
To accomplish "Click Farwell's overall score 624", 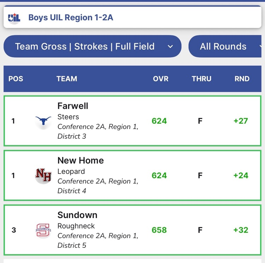I will 159,121.
